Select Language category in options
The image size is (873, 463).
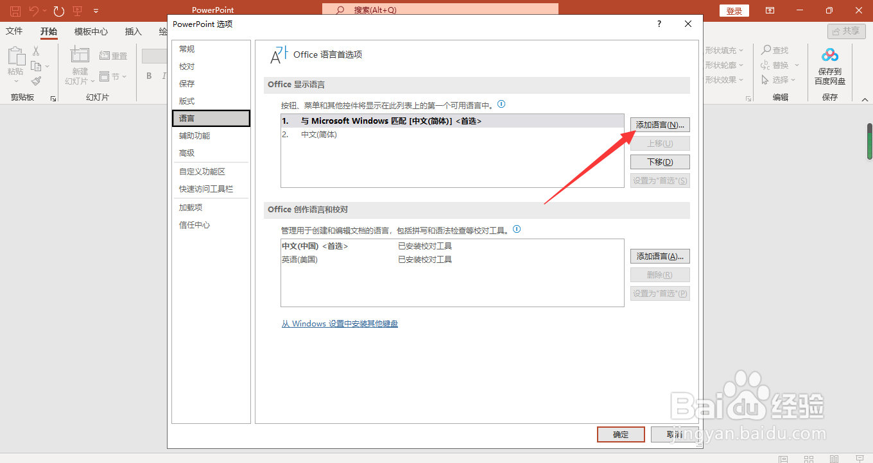click(211, 118)
